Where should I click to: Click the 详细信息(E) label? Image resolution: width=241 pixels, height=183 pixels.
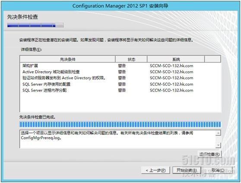pos(32,50)
